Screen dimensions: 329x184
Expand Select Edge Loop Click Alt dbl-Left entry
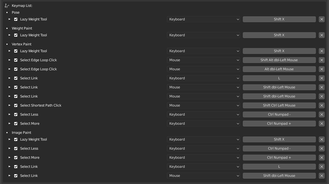click(10, 69)
